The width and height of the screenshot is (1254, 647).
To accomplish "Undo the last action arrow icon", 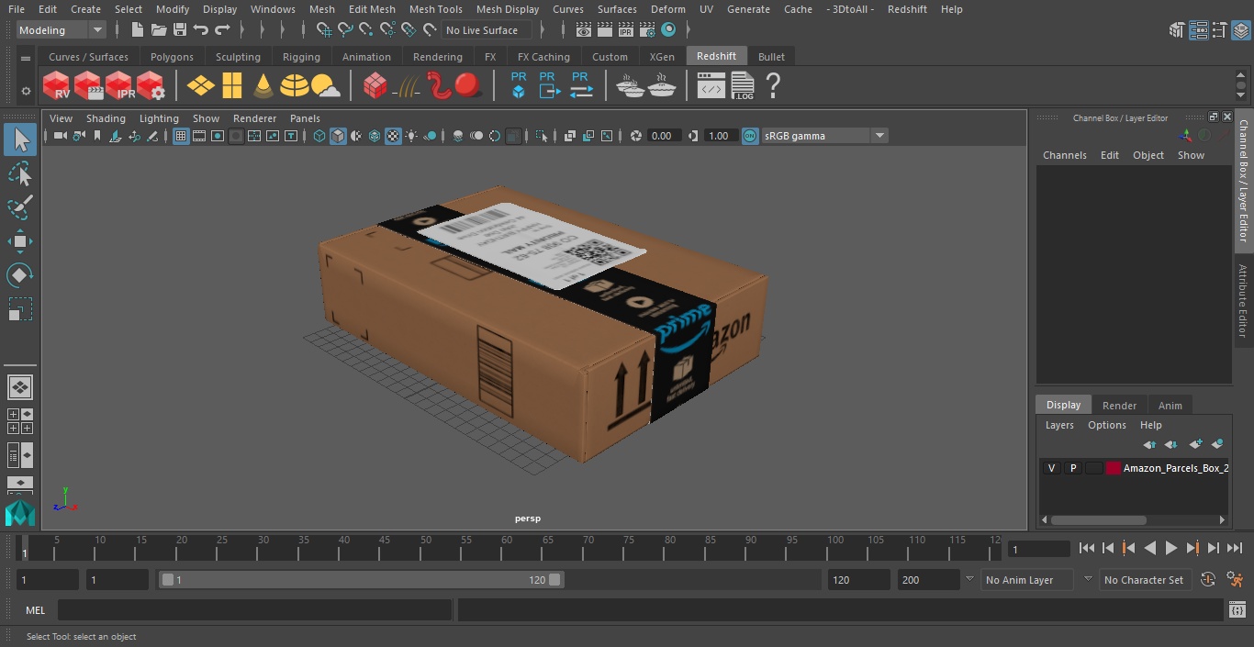I will (200, 30).
